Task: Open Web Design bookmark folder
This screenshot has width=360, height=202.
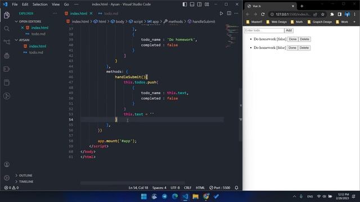Action: (277, 22)
